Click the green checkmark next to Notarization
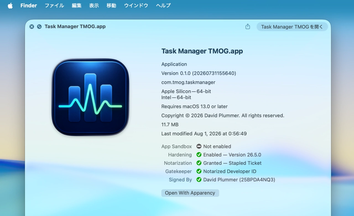 199,163
